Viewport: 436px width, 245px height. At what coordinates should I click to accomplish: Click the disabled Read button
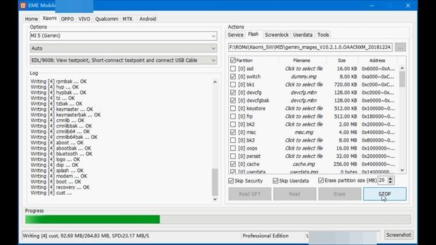[294, 194]
